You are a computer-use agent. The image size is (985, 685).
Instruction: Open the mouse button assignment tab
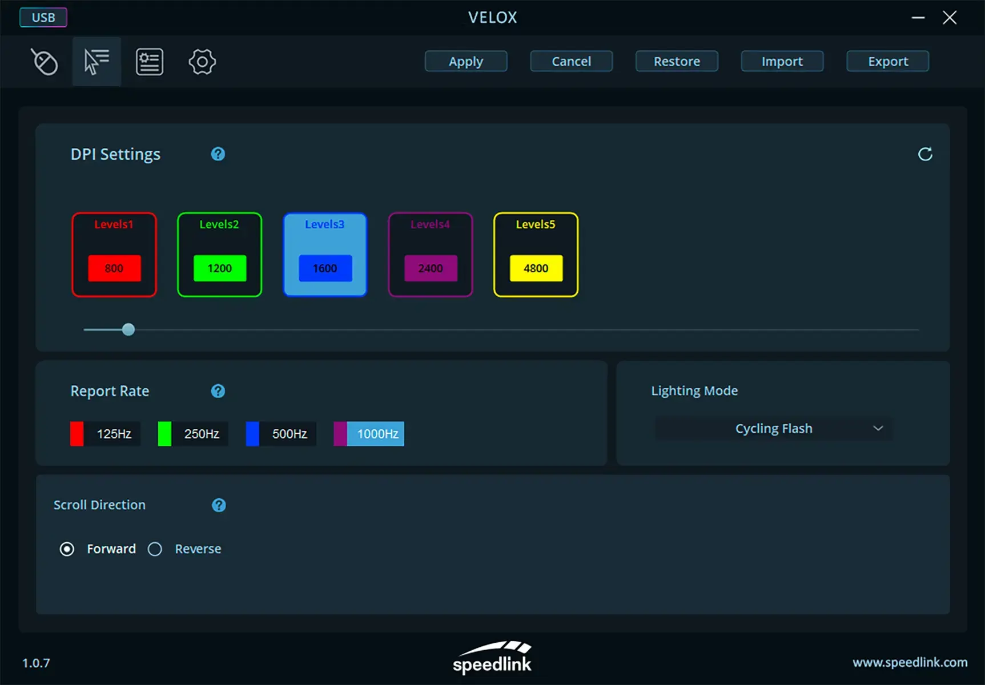click(x=45, y=62)
